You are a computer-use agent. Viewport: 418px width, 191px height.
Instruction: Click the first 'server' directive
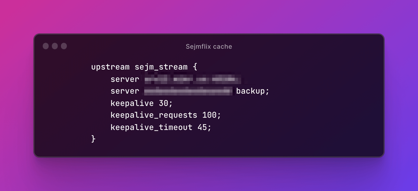[125, 79]
